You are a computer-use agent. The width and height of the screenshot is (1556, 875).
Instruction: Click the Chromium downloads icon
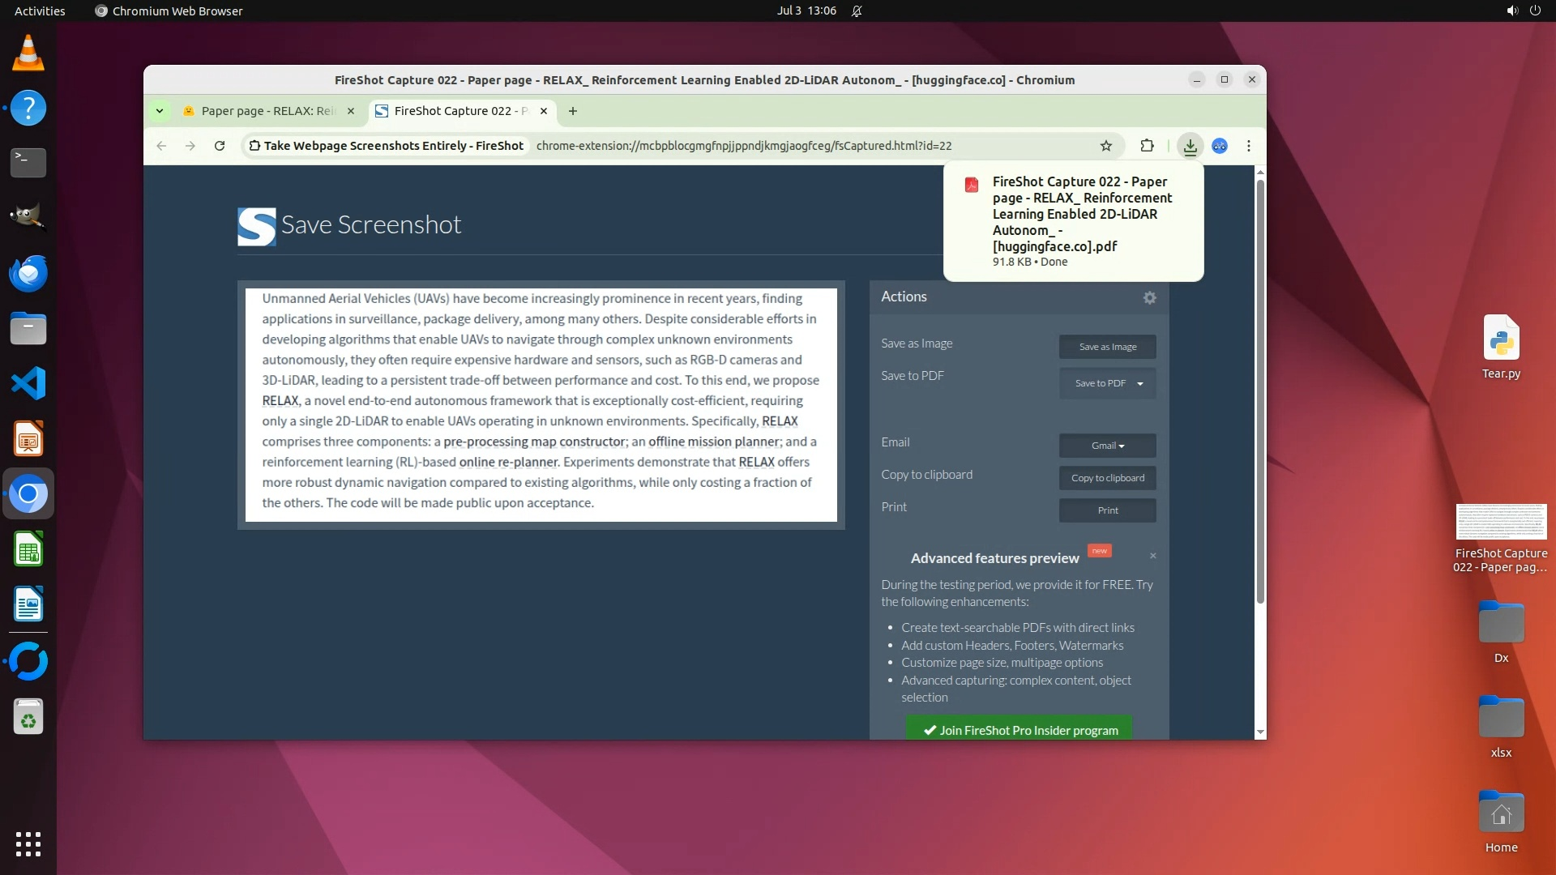click(1190, 146)
